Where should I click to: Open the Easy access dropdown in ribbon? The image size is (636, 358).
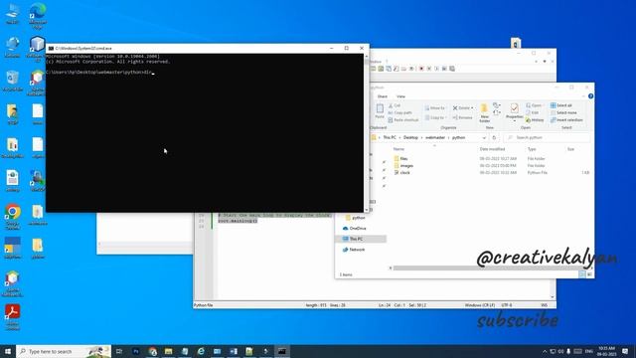[x=497, y=113]
